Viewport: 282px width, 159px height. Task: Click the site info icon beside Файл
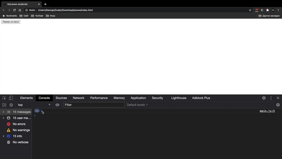pos(26,10)
